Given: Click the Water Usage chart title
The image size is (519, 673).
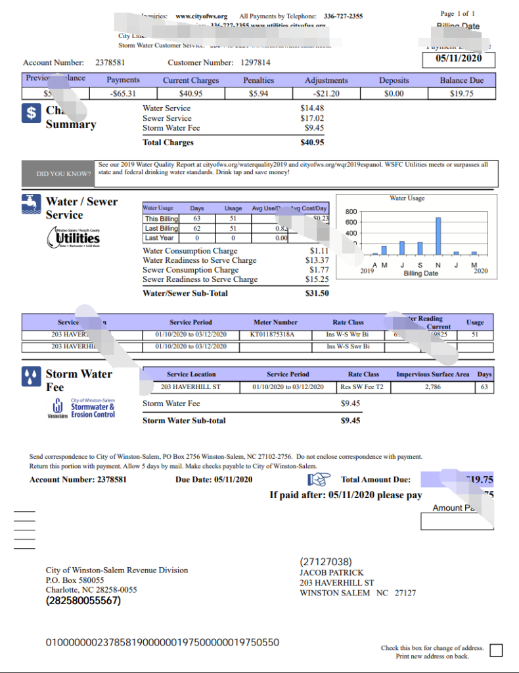Looking at the screenshot, I should coord(407,198).
